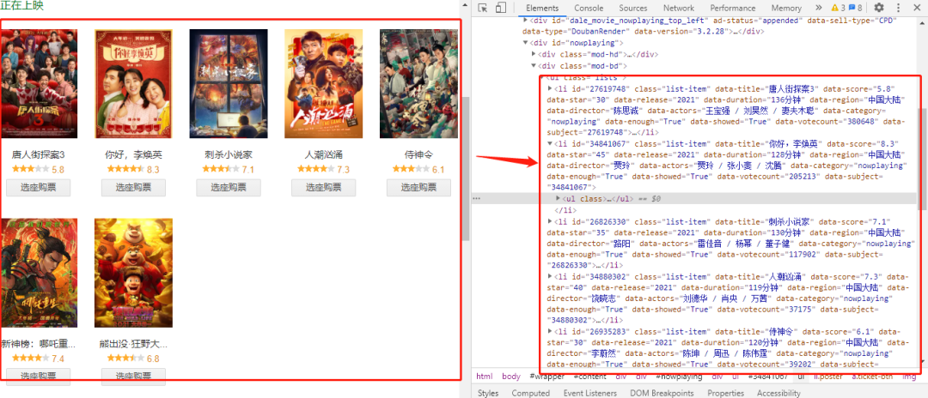Open the 侍神令 movie poster
The height and width of the screenshot is (398, 928).
(x=418, y=84)
